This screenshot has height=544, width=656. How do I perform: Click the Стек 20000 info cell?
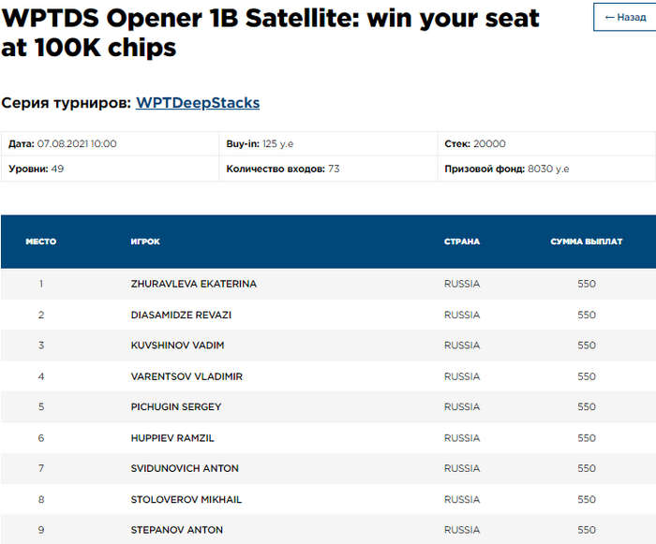point(475,144)
